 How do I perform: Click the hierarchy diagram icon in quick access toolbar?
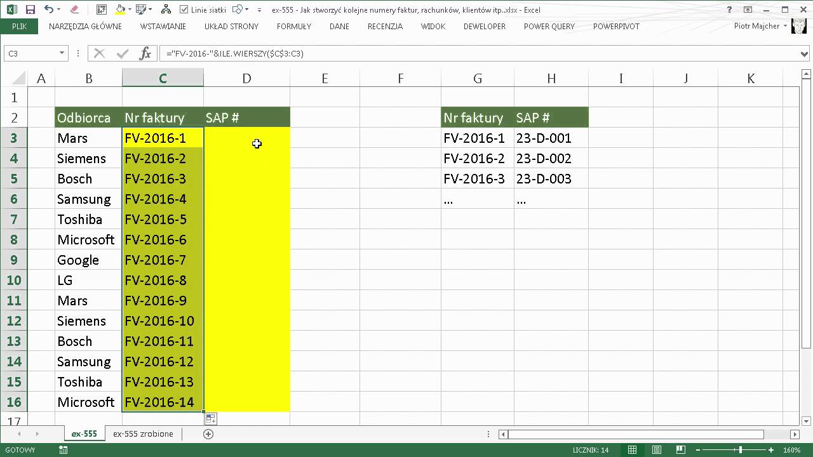pyautogui.click(x=166, y=10)
